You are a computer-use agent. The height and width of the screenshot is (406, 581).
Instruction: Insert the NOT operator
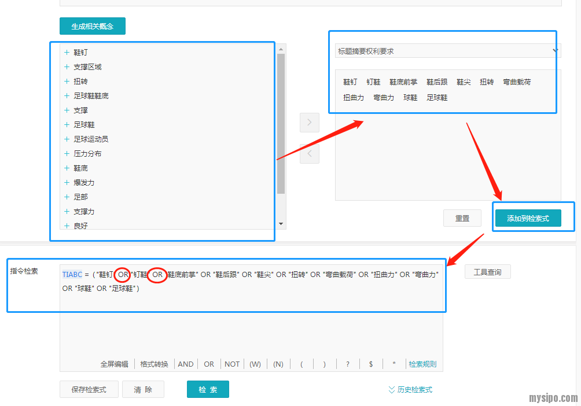[232, 364]
